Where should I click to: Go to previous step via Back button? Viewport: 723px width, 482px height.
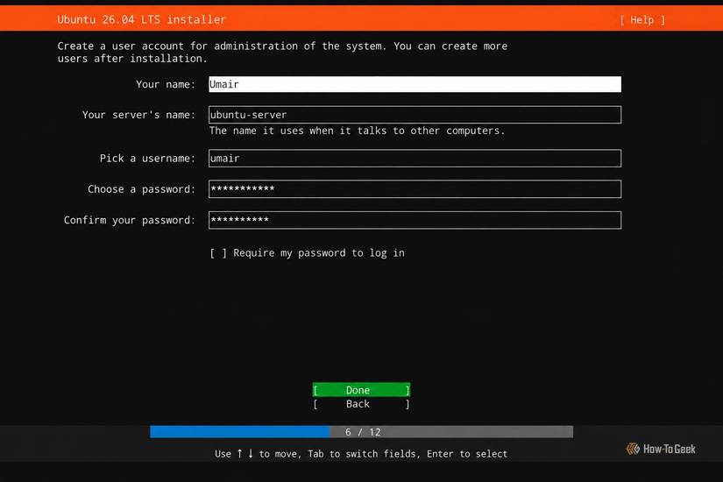tap(361, 404)
